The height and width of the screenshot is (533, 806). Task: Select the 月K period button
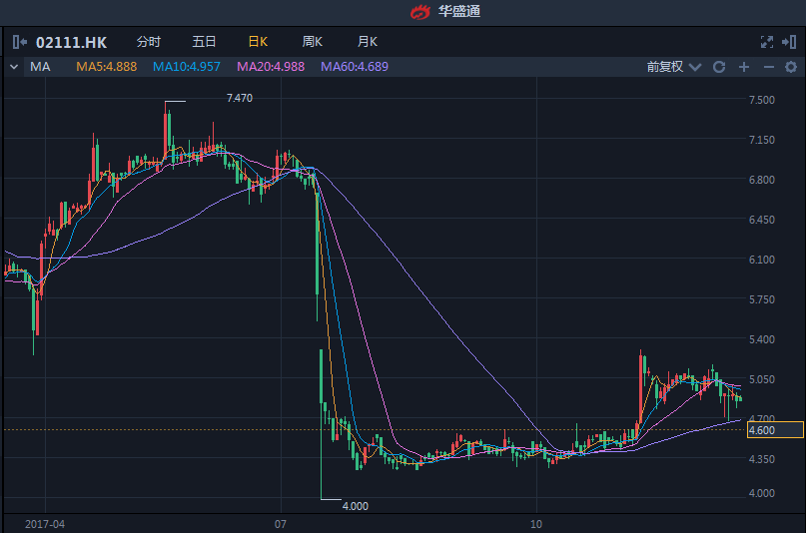point(367,42)
